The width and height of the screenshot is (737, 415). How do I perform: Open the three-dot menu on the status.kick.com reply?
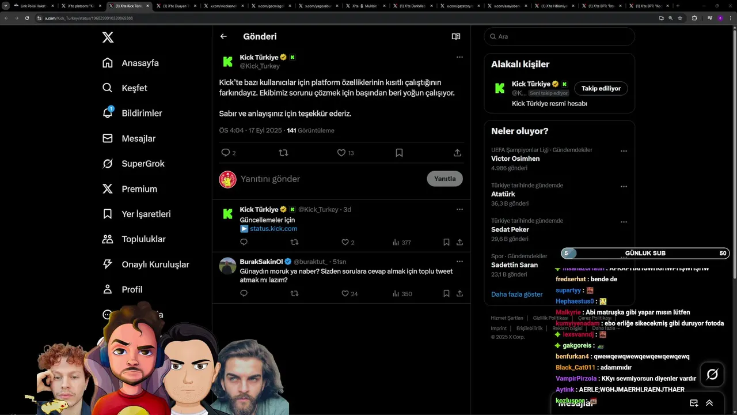coord(459,209)
